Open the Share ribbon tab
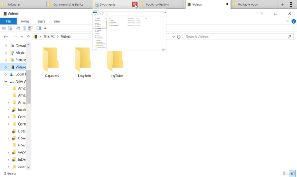Screen dimensions: 297x177 click(41, 21)
